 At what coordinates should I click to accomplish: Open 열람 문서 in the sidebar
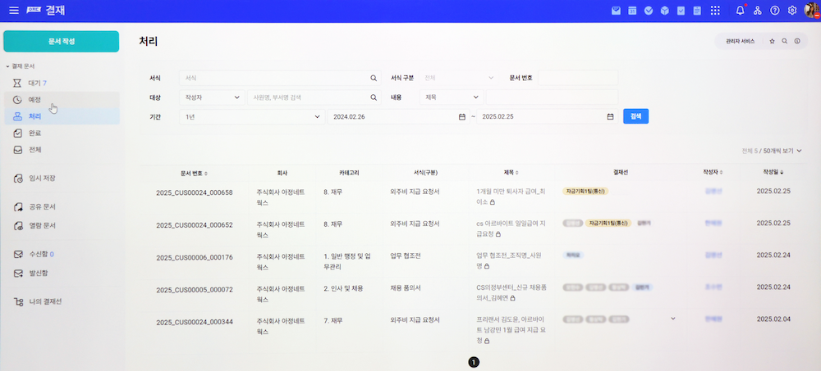[62, 226]
